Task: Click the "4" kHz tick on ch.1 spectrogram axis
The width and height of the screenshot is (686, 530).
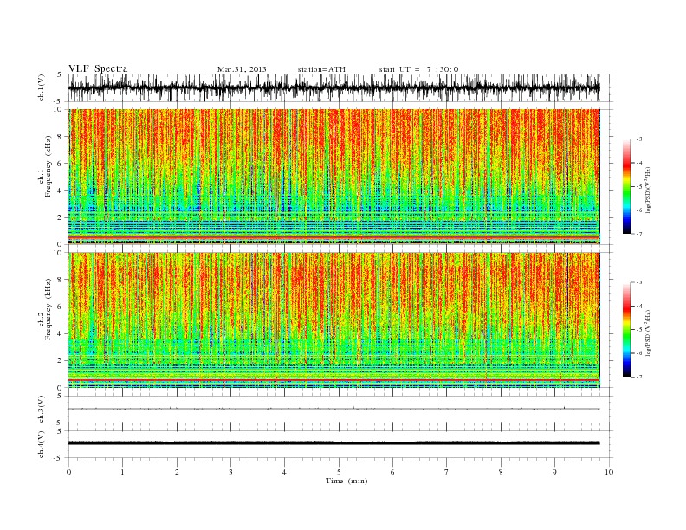Action: [61, 191]
